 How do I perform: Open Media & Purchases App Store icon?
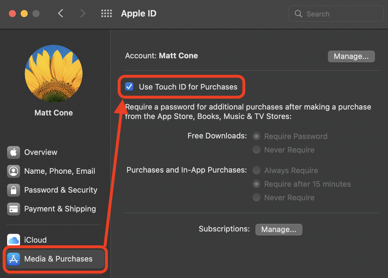(x=14, y=259)
